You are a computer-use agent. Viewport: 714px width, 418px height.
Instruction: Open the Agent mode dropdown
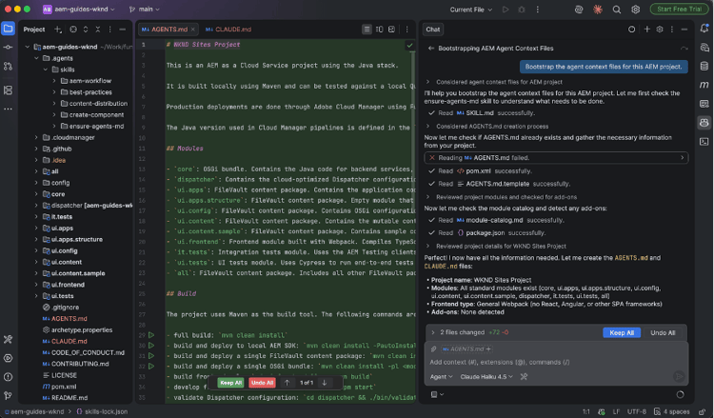pos(441,376)
